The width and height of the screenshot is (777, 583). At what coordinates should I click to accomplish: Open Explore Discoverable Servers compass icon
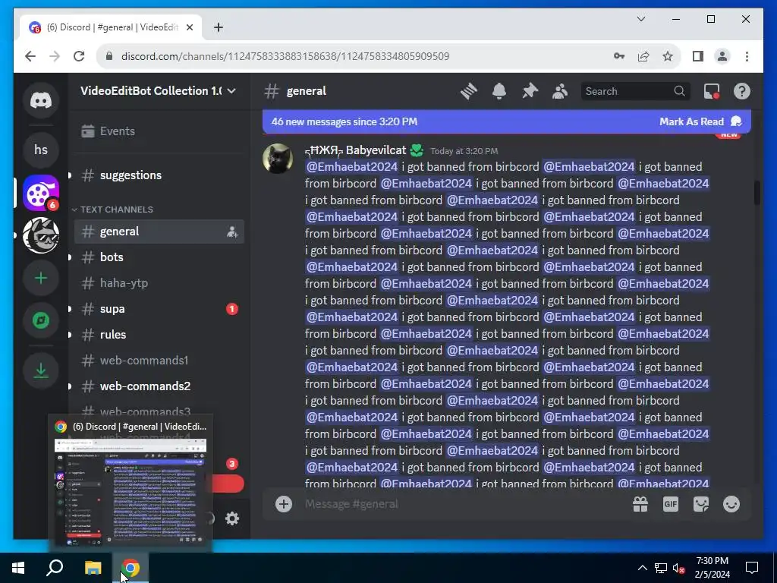[41, 321]
